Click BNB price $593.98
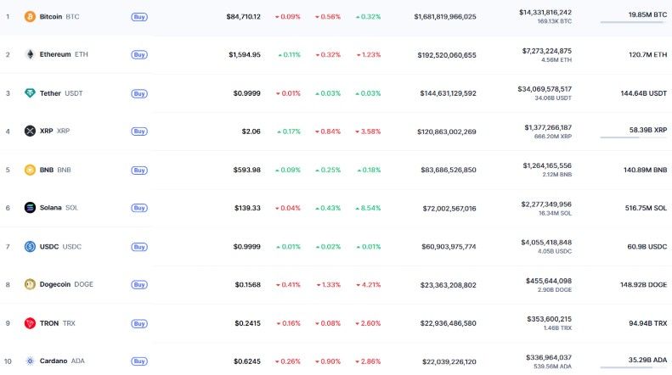The image size is (672, 375). click(x=247, y=170)
